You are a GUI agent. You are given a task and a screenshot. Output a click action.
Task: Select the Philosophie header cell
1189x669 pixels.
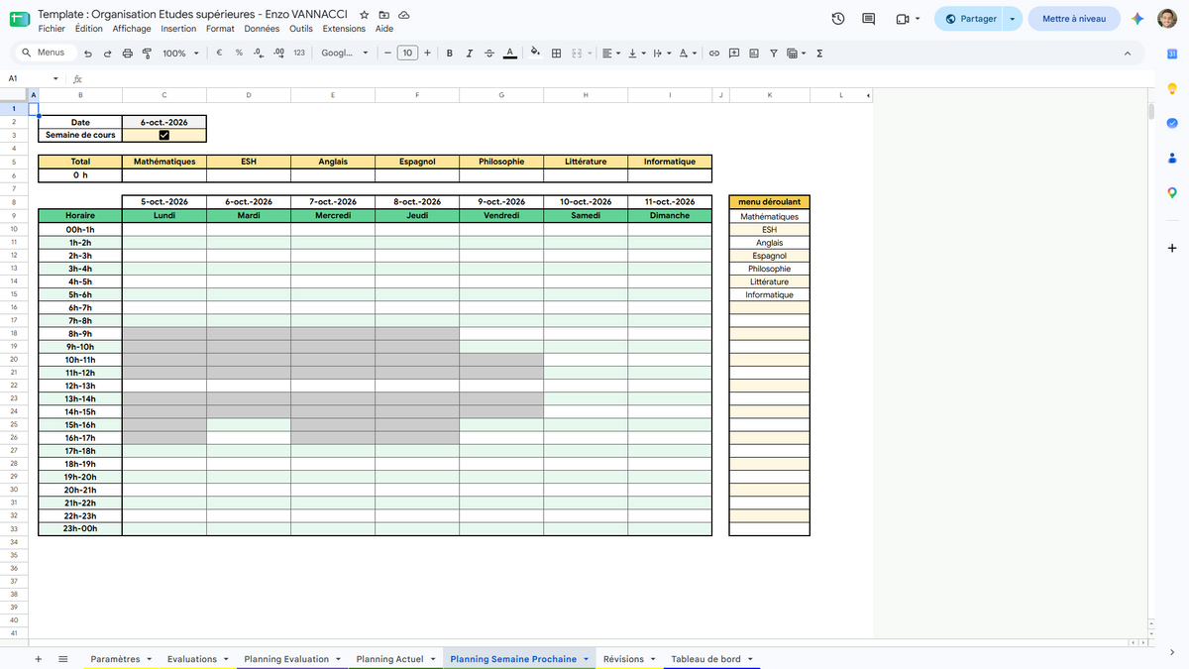[501, 162]
